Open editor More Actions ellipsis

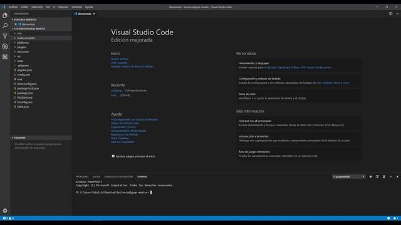(397, 14)
